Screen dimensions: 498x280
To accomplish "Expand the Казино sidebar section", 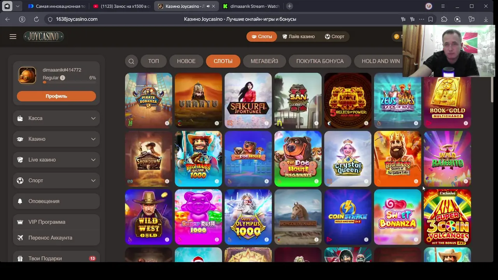I will point(56,139).
